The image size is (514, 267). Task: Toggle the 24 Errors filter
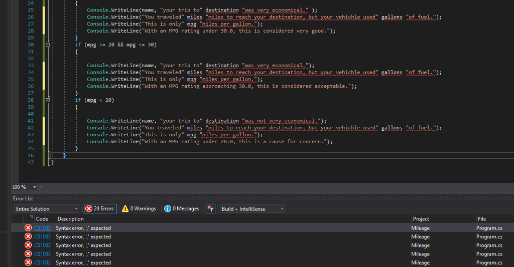100,209
